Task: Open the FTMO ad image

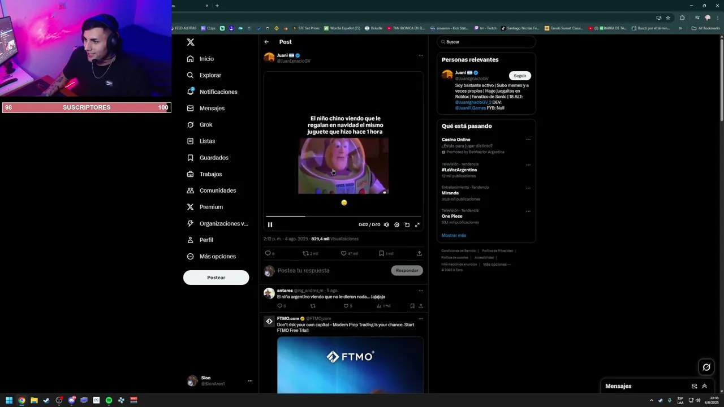Action: click(x=350, y=365)
